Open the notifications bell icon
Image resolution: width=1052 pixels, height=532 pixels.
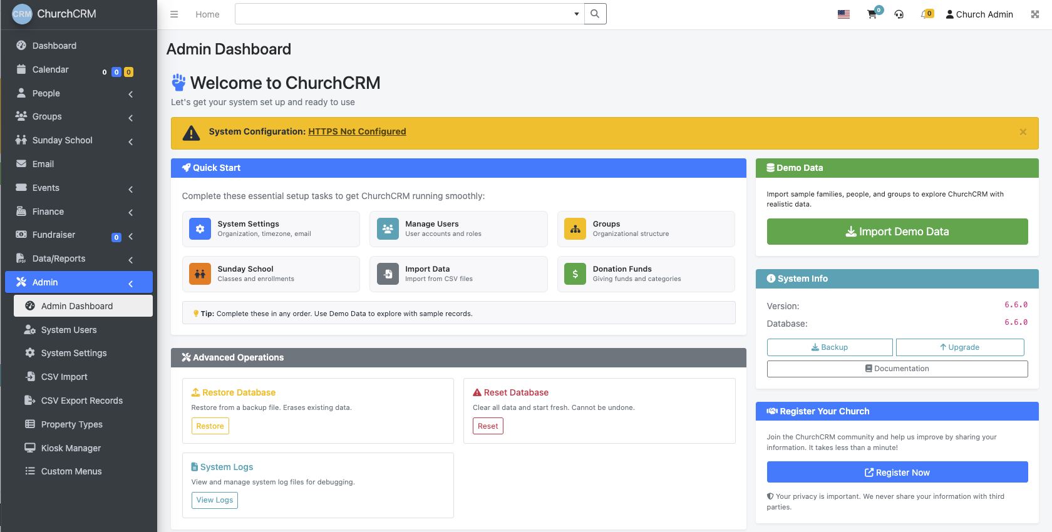[x=924, y=14]
